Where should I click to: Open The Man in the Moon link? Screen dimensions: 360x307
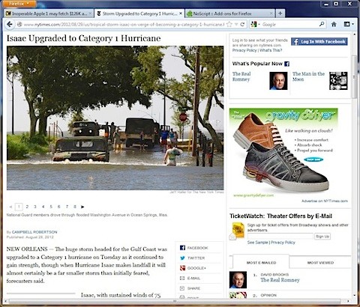pos(308,76)
